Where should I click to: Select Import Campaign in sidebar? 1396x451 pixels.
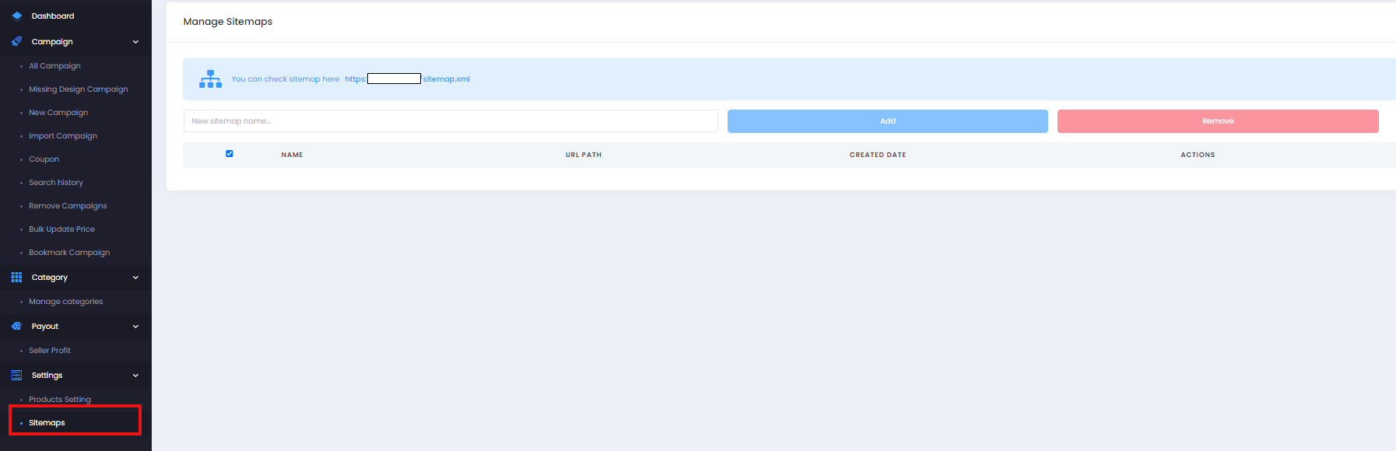[63, 136]
